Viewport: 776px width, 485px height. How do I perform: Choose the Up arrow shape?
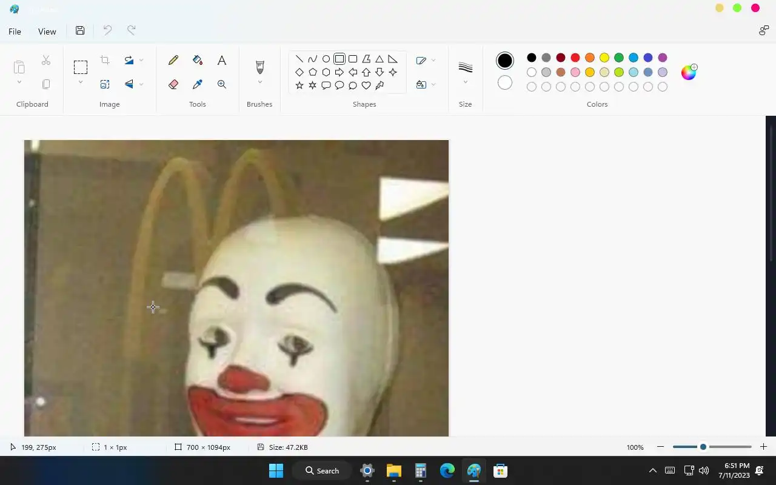coord(366,72)
